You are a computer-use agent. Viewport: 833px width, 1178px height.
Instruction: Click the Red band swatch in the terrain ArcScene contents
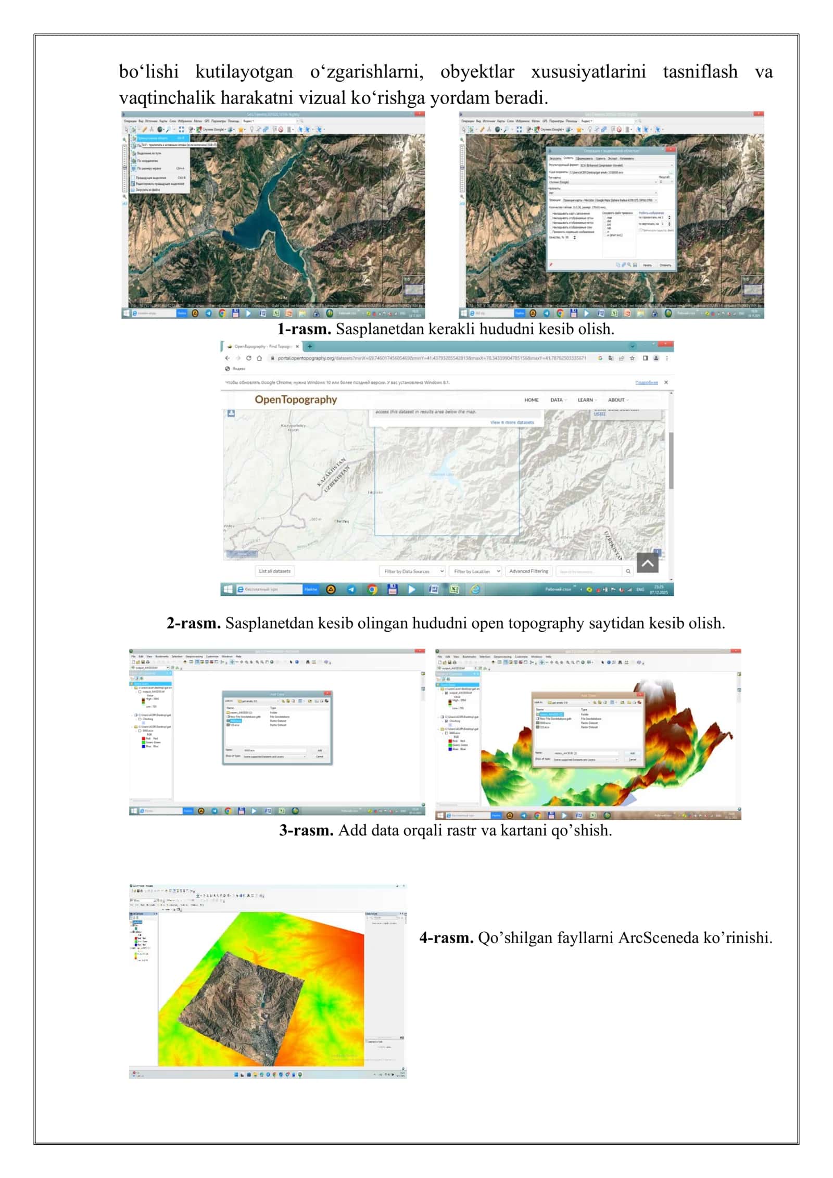click(450, 741)
